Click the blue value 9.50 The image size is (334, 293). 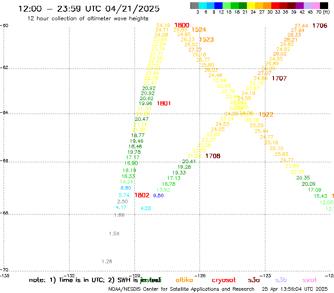(x=158, y=196)
